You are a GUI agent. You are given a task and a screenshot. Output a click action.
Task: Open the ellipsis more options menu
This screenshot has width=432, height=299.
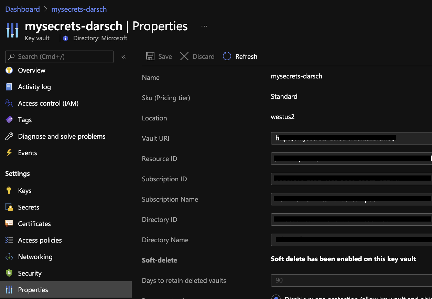204,26
